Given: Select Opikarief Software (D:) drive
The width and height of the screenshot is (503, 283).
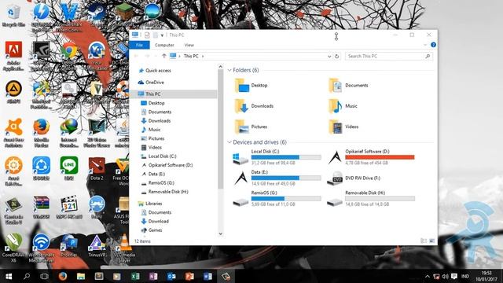Looking at the screenshot, I should 371,157.
